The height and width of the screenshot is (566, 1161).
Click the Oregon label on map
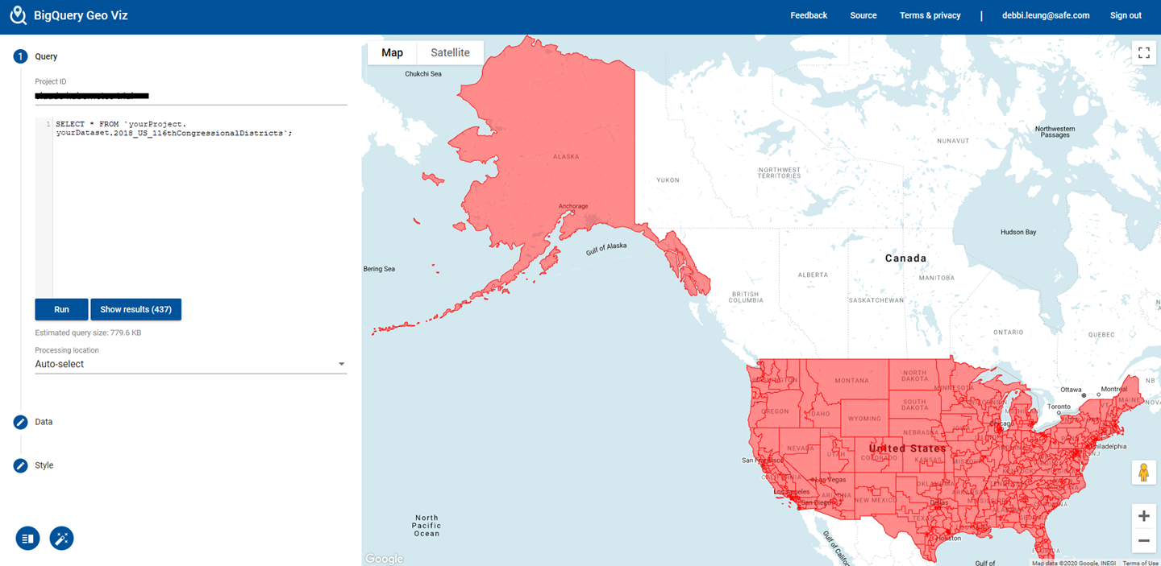point(776,411)
